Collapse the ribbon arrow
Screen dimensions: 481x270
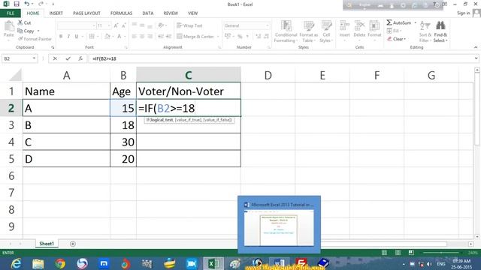pyautogui.click(x=476, y=47)
